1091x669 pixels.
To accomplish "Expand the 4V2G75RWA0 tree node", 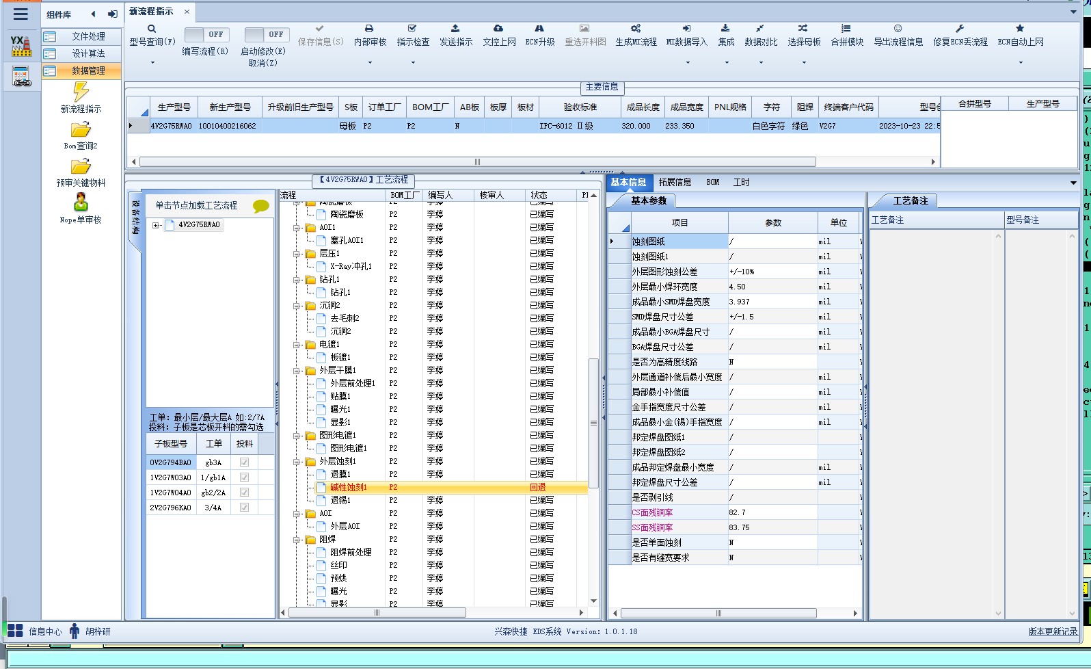I will point(156,225).
